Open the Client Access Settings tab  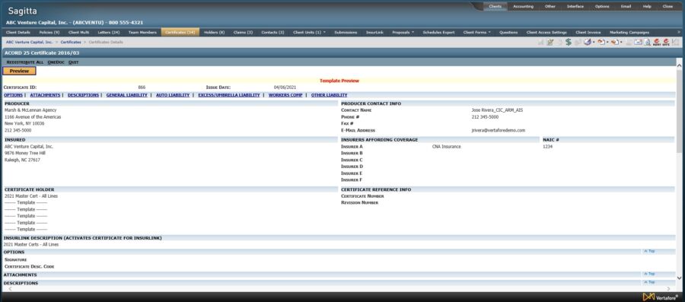tap(546, 32)
